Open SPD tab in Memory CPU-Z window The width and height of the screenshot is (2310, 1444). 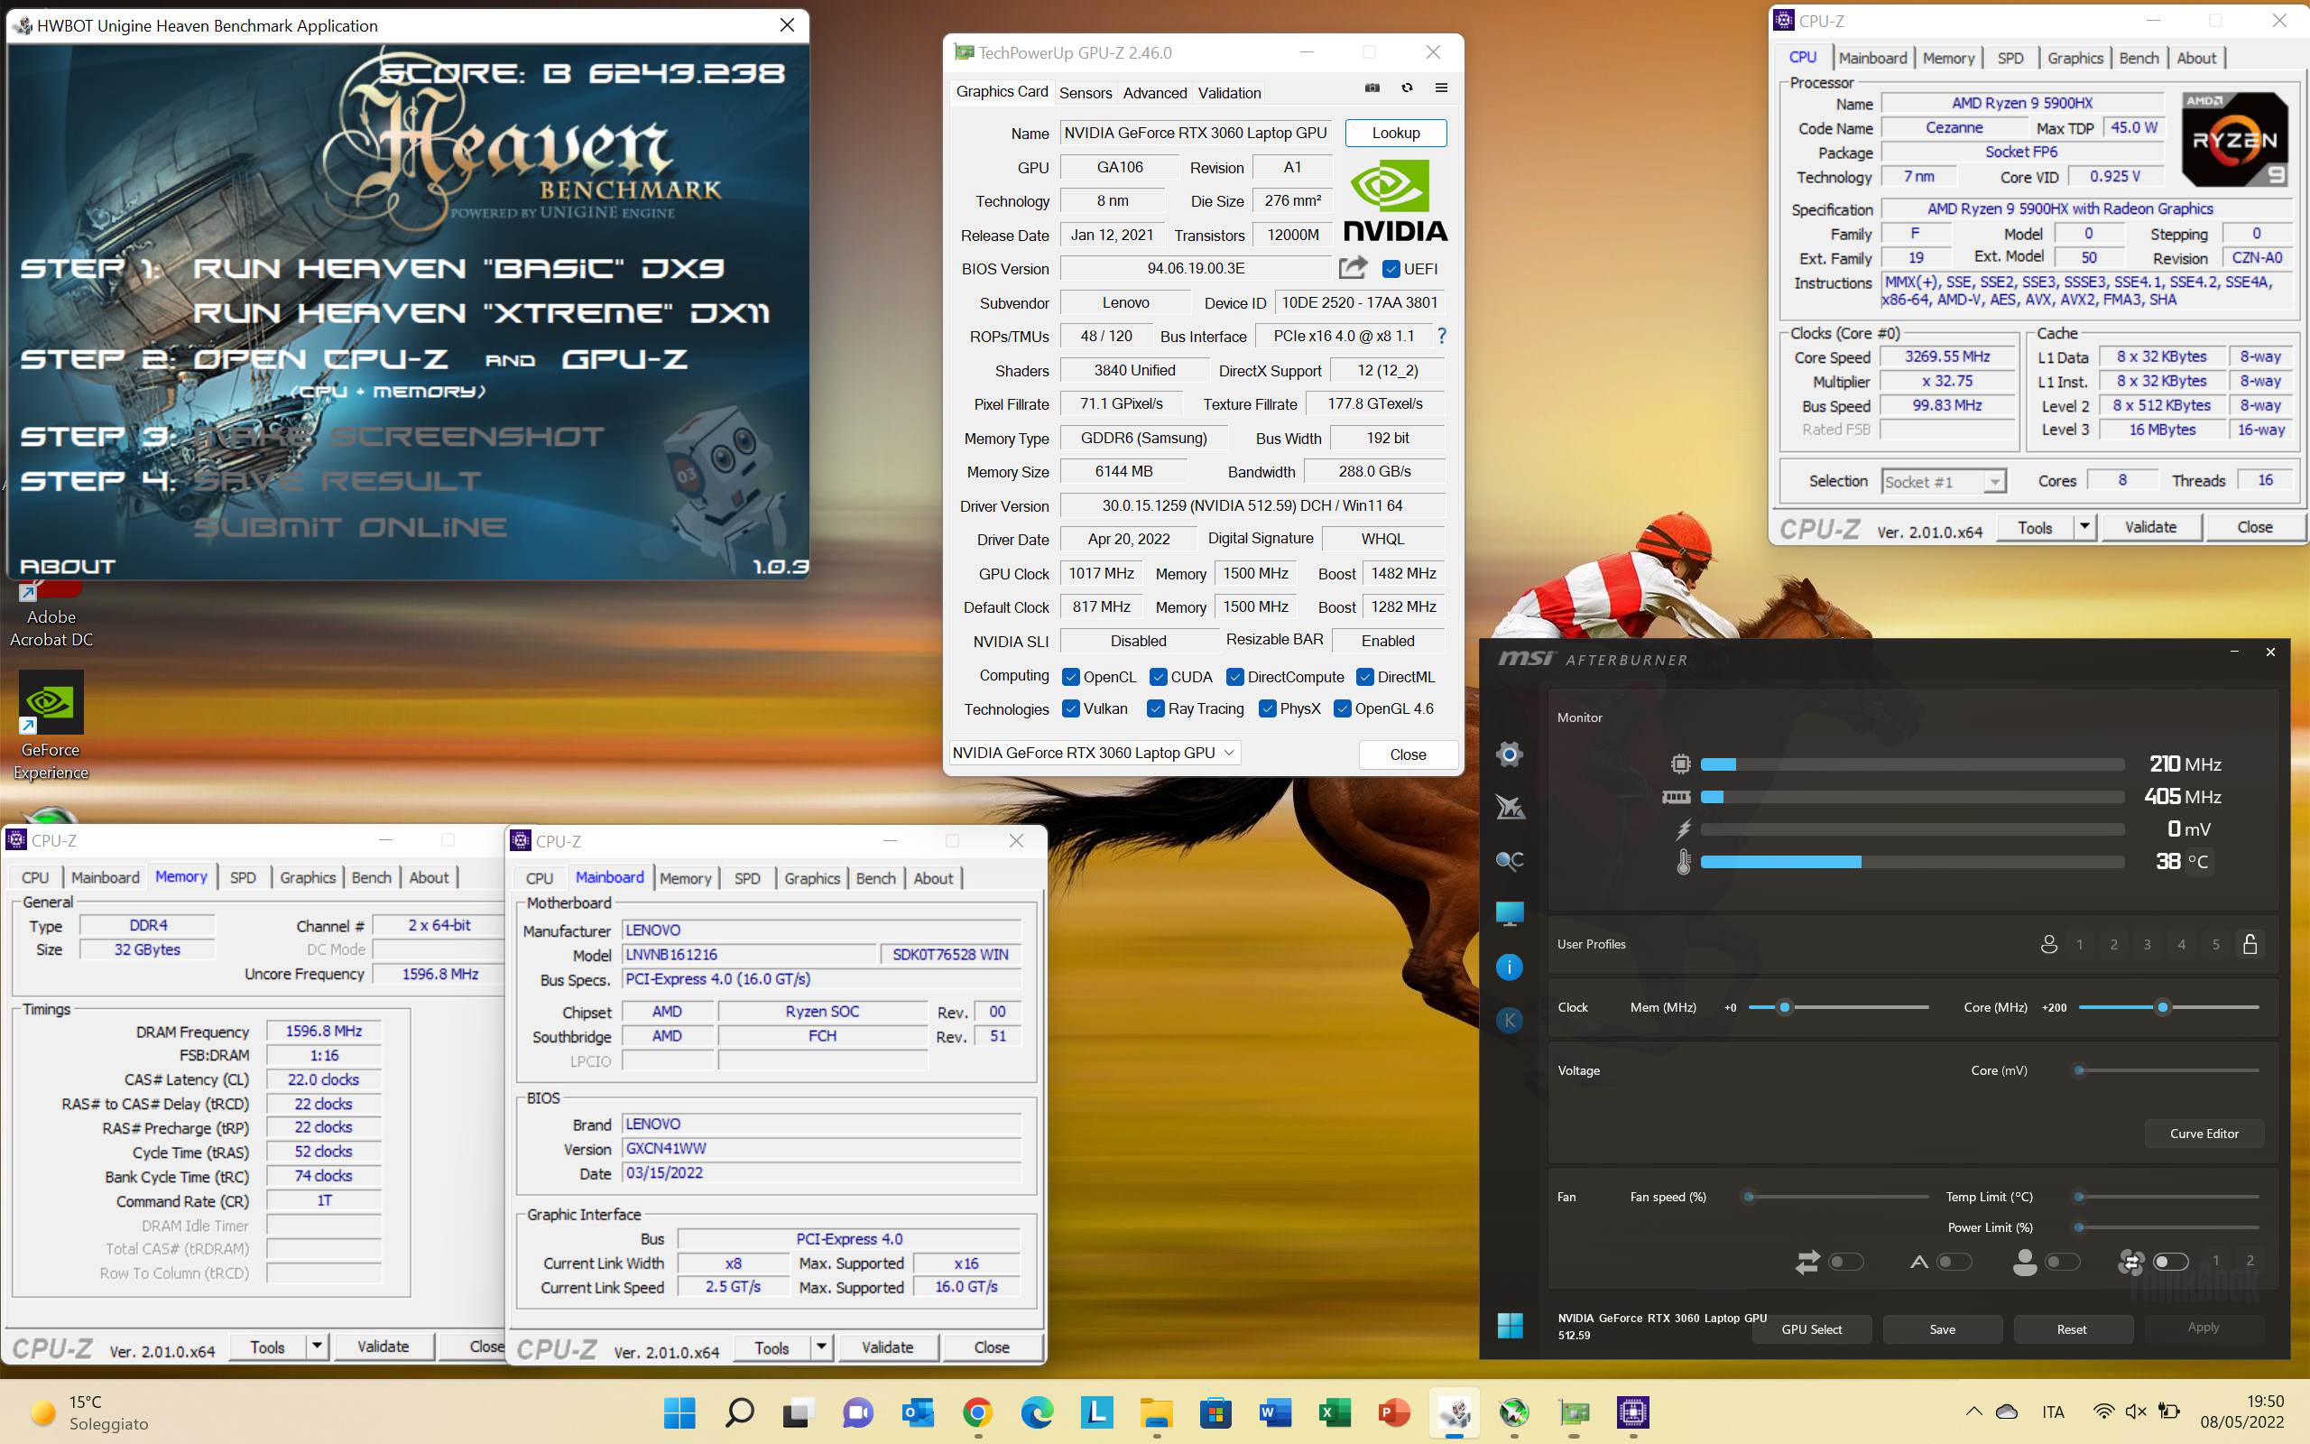[243, 876]
